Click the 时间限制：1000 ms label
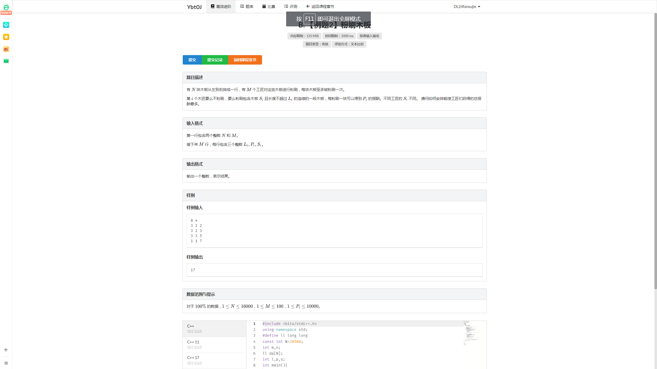Viewport: 657px width, 369px height. tap(339, 36)
